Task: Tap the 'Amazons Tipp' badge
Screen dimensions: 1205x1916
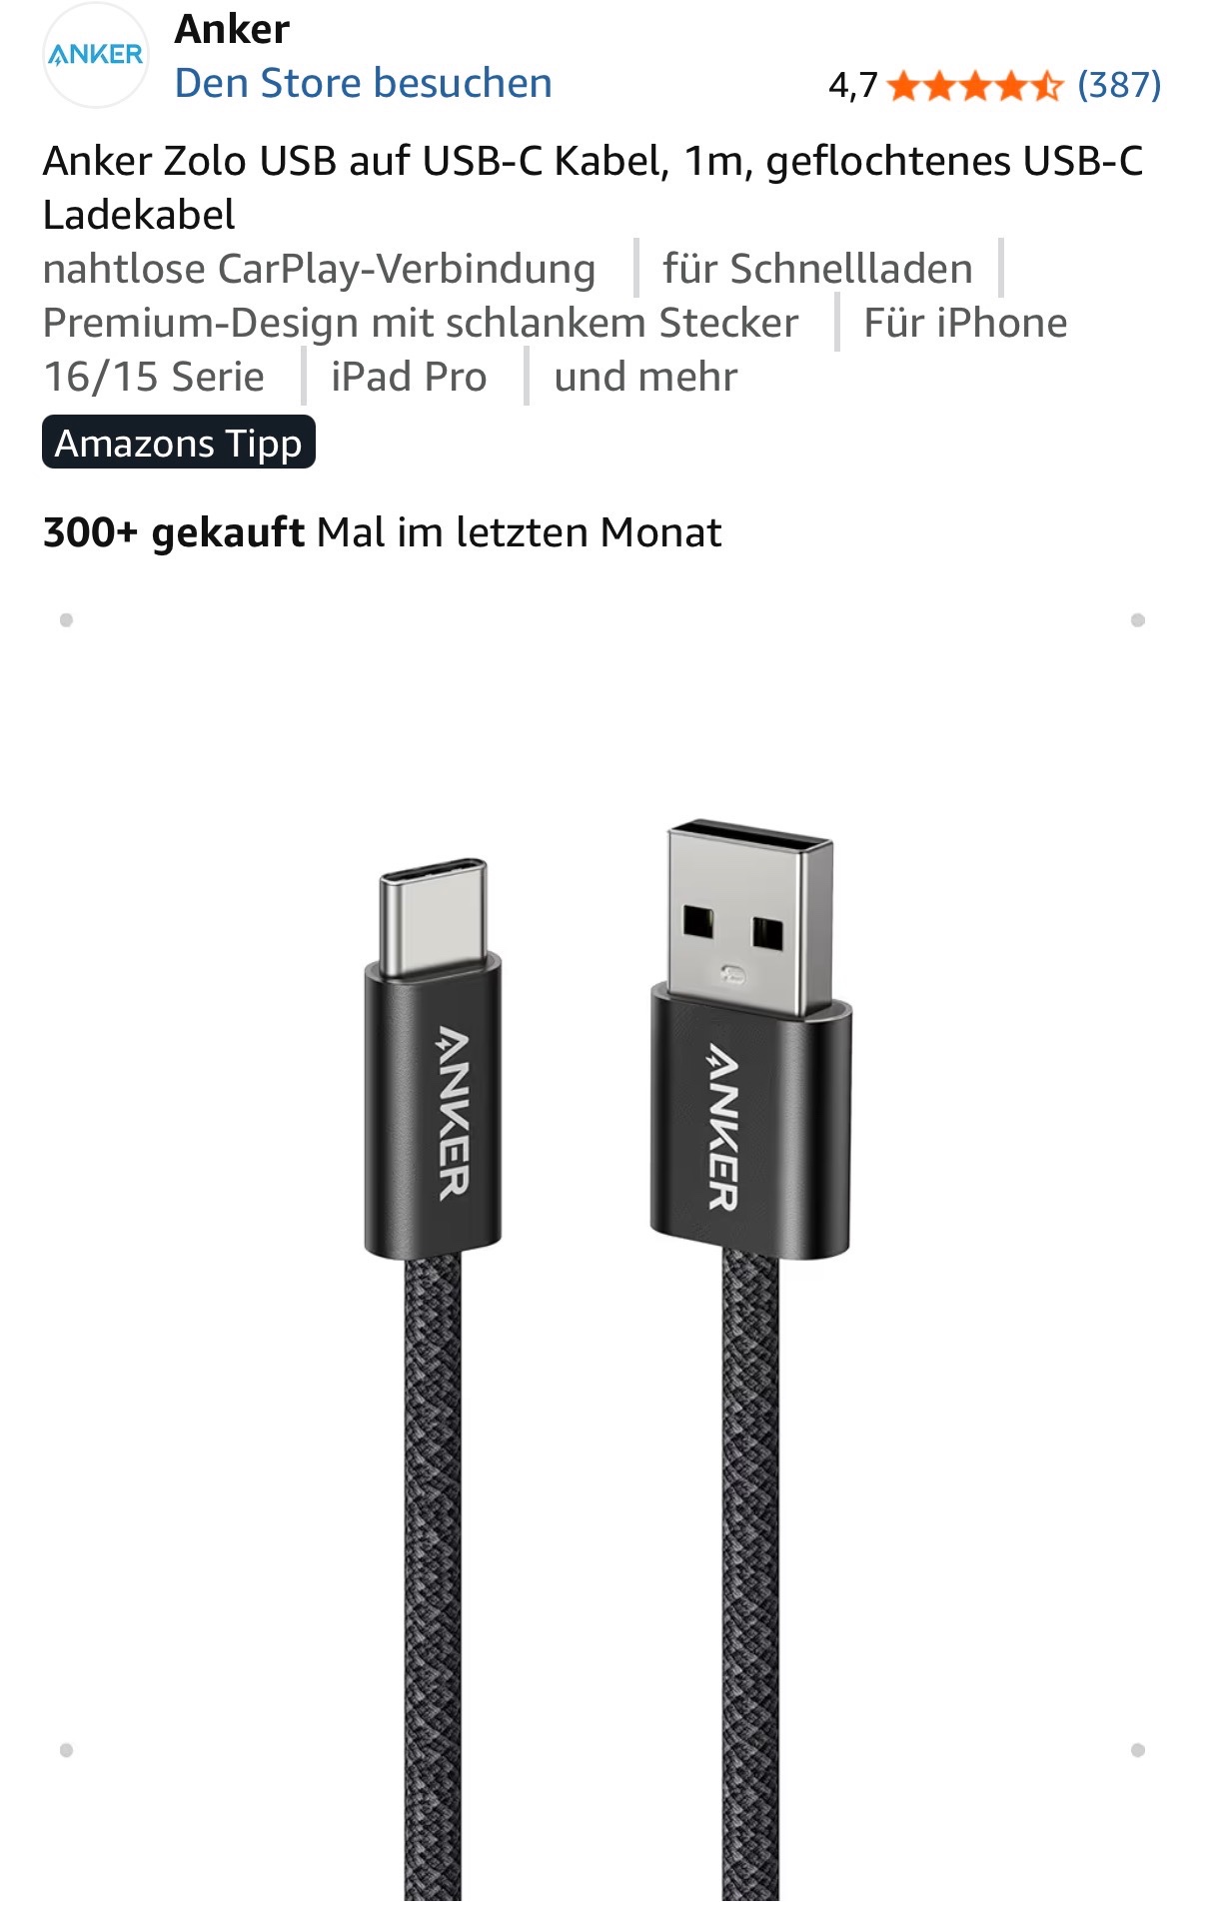Action: coord(179,443)
